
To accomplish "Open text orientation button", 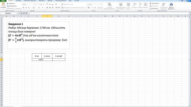I will point(56,4).
